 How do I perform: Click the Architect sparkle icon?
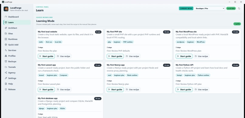(6, 28)
